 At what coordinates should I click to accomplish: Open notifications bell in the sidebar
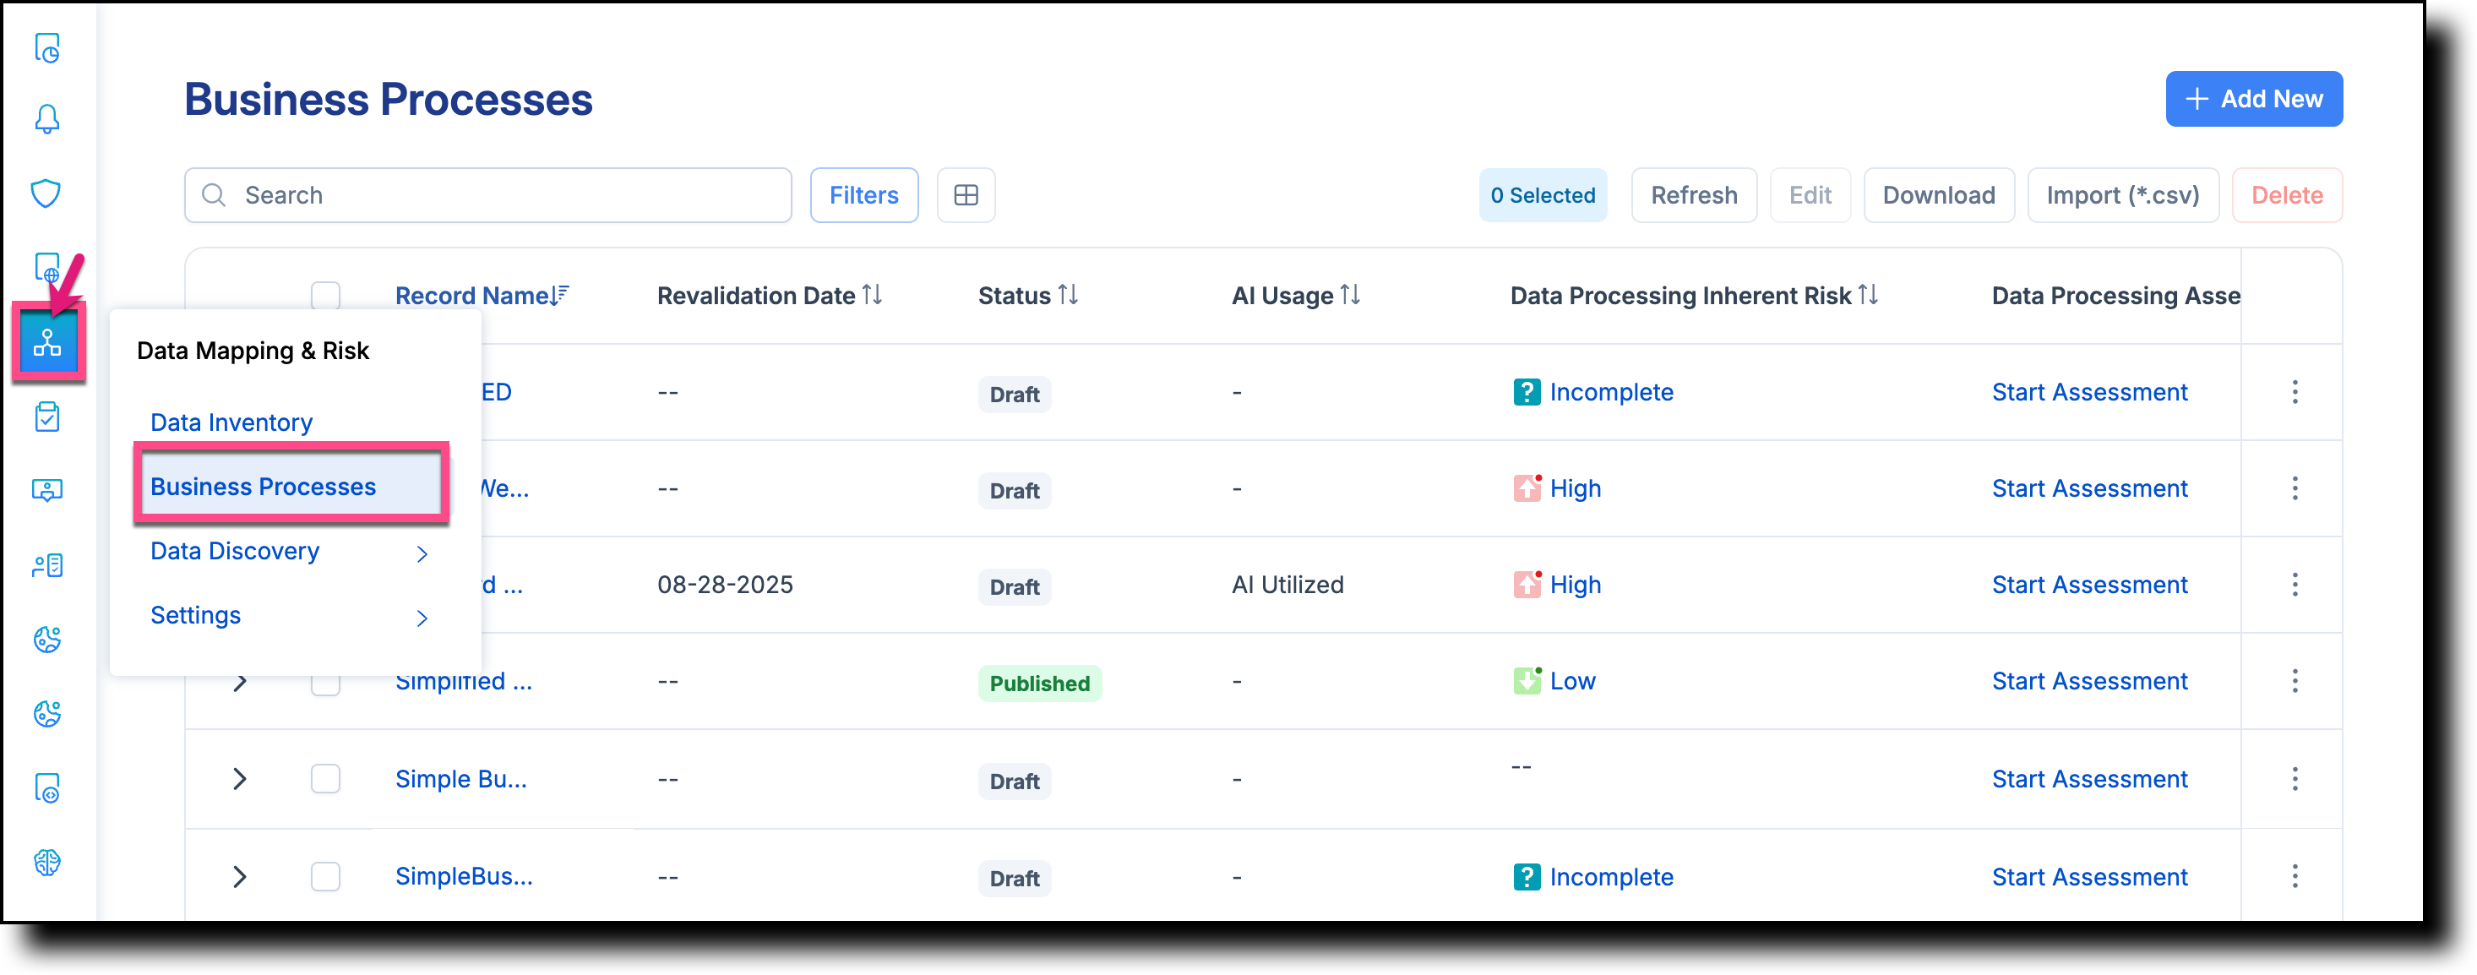[x=47, y=119]
